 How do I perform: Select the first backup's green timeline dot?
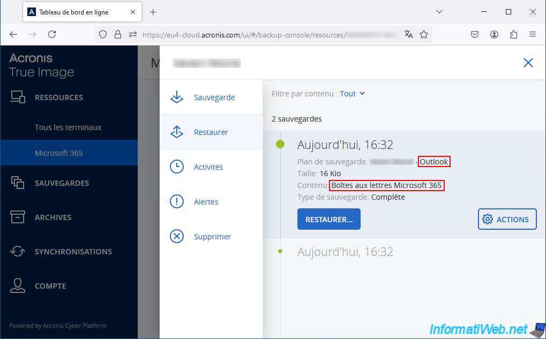(x=280, y=144)
